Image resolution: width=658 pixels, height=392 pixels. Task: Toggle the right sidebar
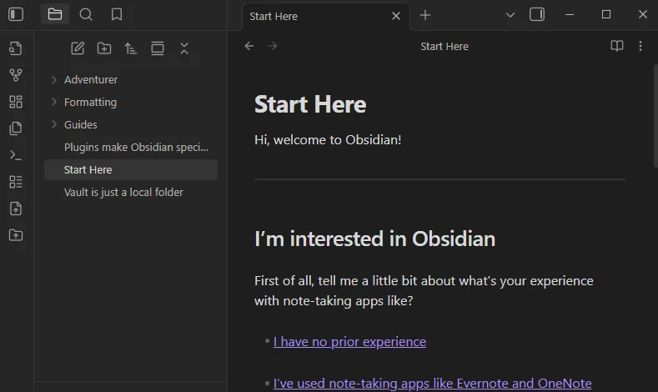click(x=537, y=14)
